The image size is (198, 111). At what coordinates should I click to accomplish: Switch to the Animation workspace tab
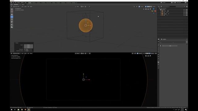(58, 3)
